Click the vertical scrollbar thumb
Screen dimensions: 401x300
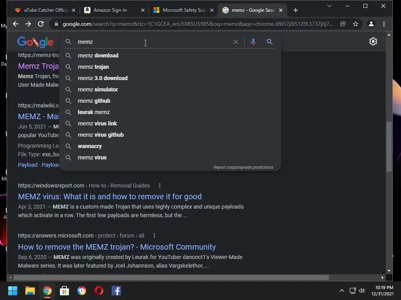[x=389, y=147]
